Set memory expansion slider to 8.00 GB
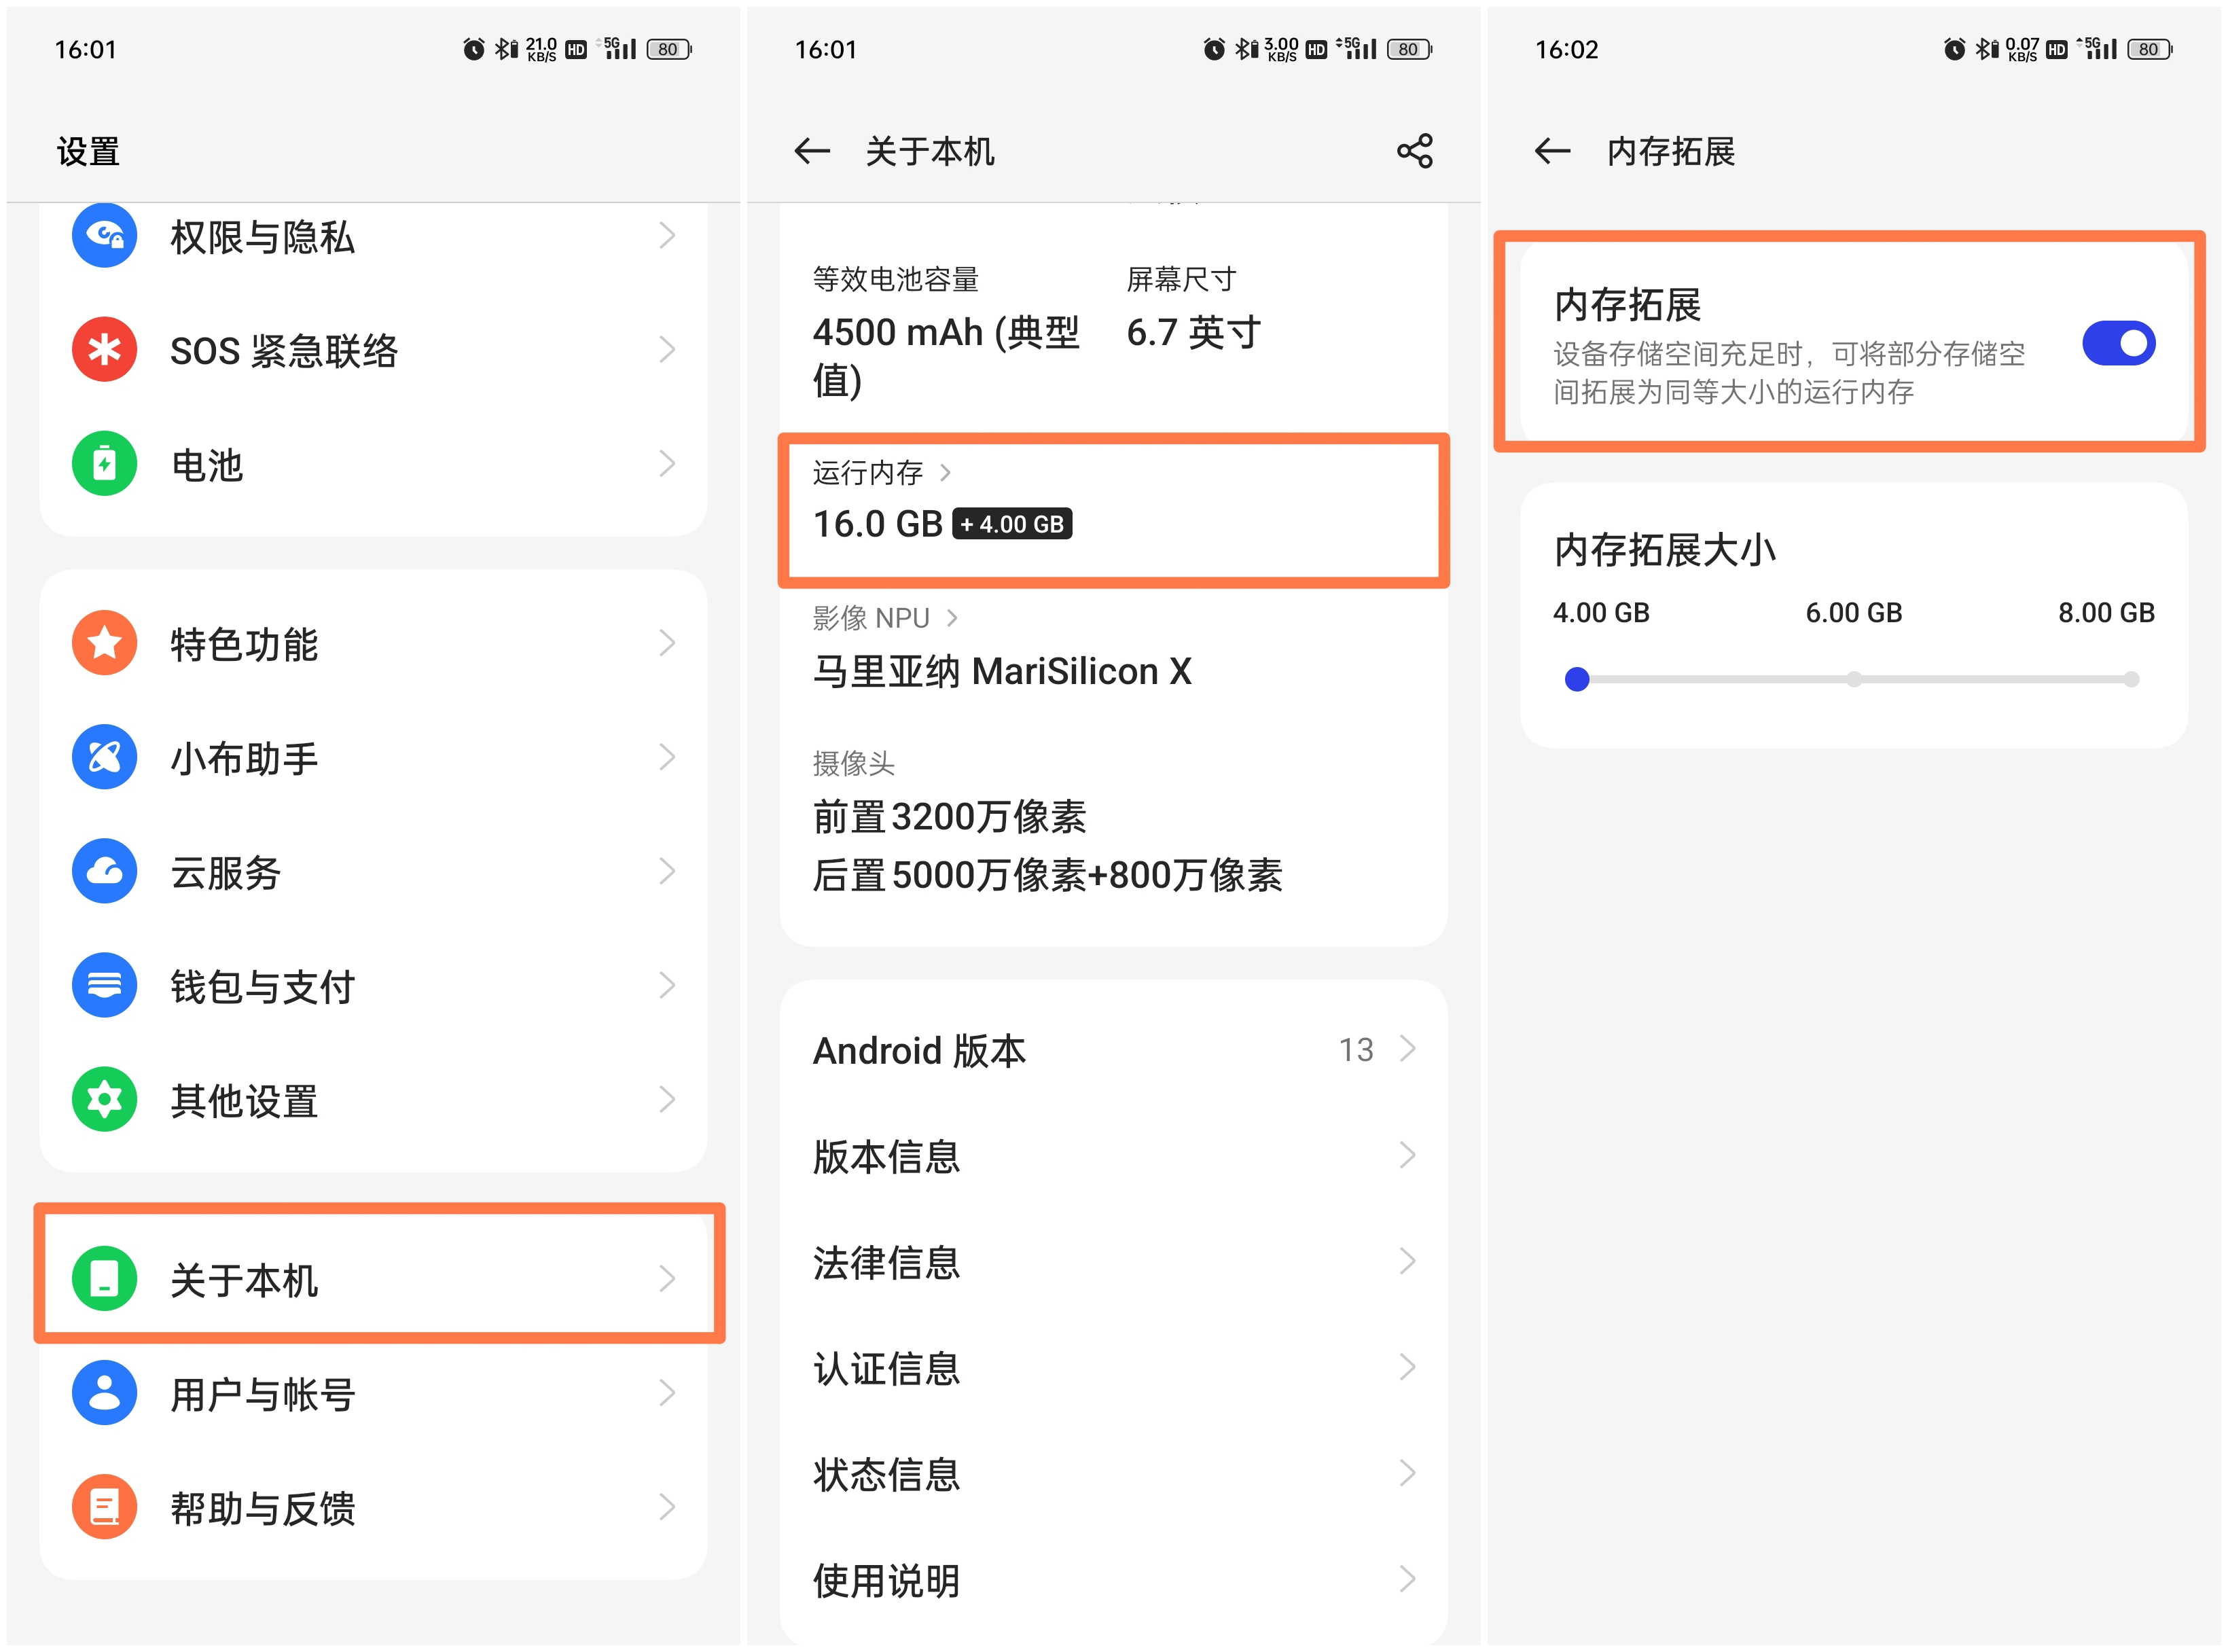 pyautogui.click(x=2131, y=679)
